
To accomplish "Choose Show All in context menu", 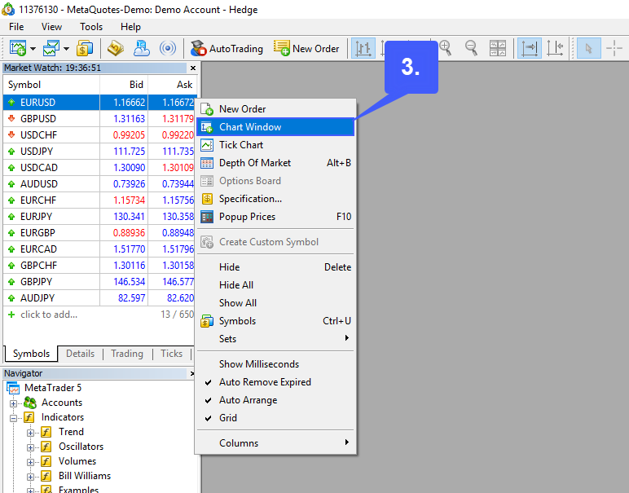I will 275,303.
